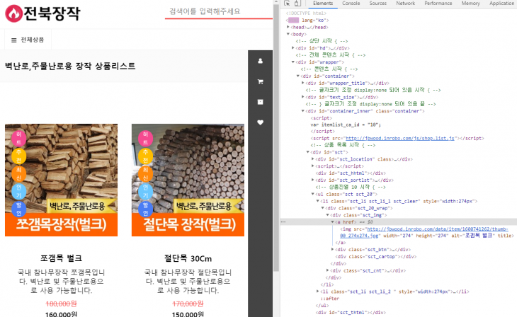Focus the 검색어를 입력해주세요 search field

pyautogui.click(x=219, y=11)
